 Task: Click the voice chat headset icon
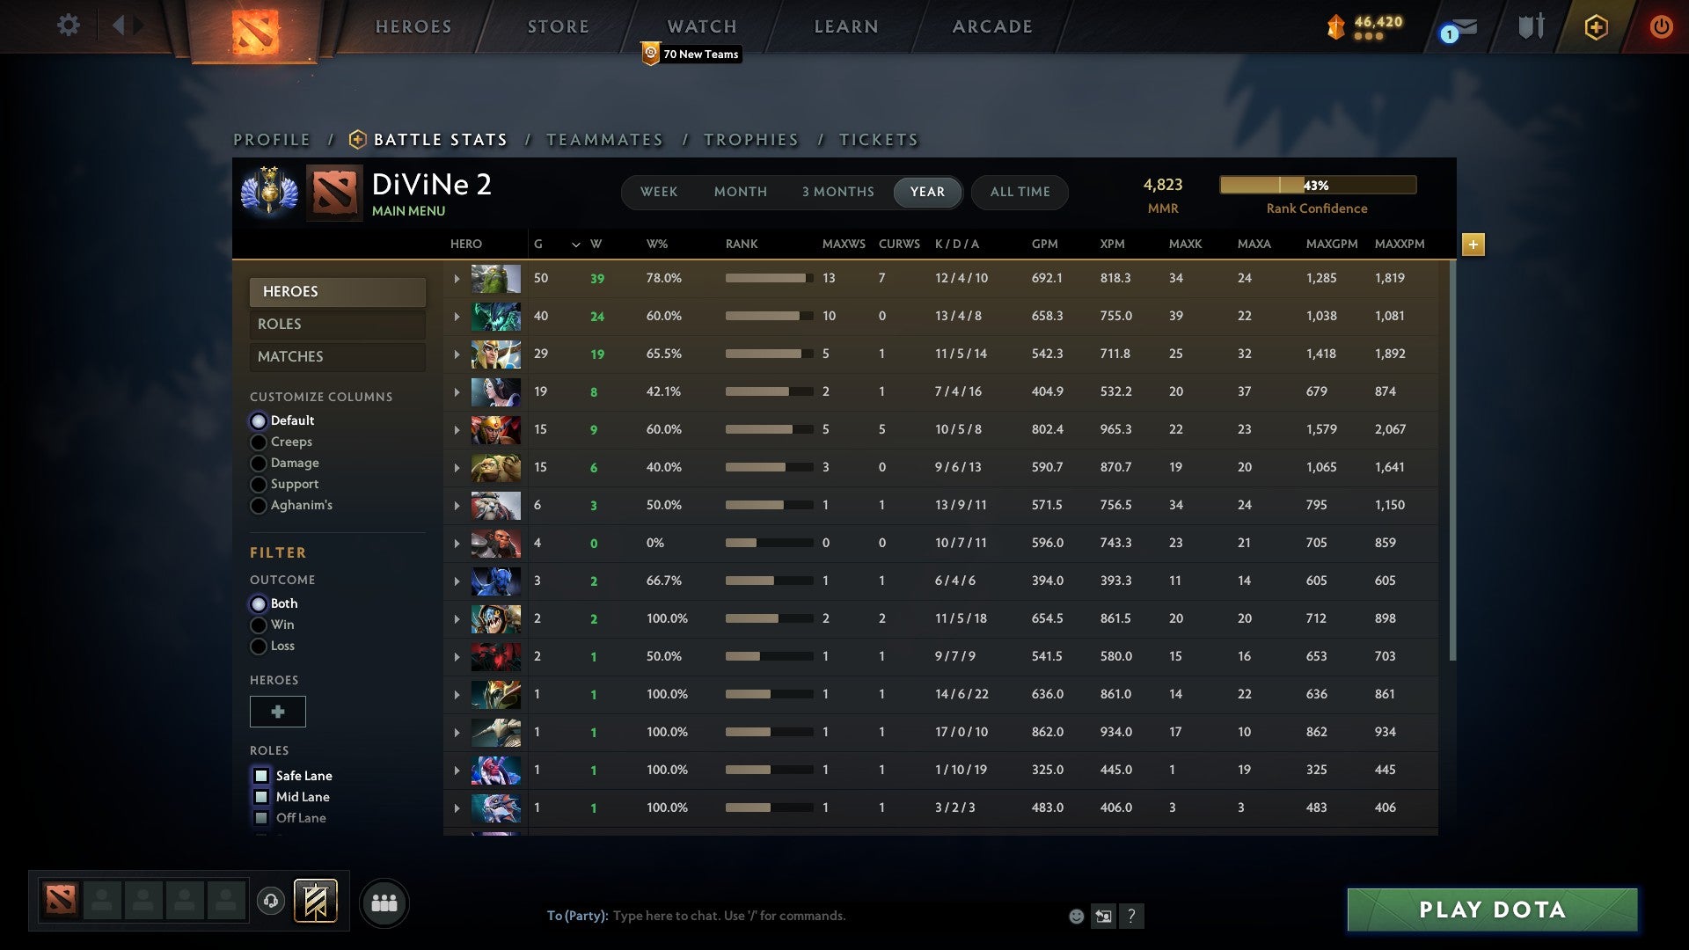[x=271, y=902]
